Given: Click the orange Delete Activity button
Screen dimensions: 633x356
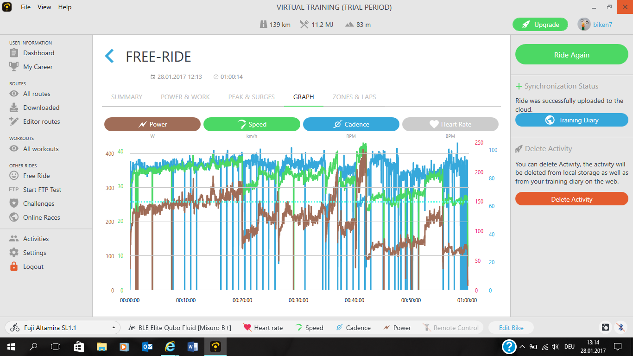Looking at the screenshot, I should click(x=571, y=199).
